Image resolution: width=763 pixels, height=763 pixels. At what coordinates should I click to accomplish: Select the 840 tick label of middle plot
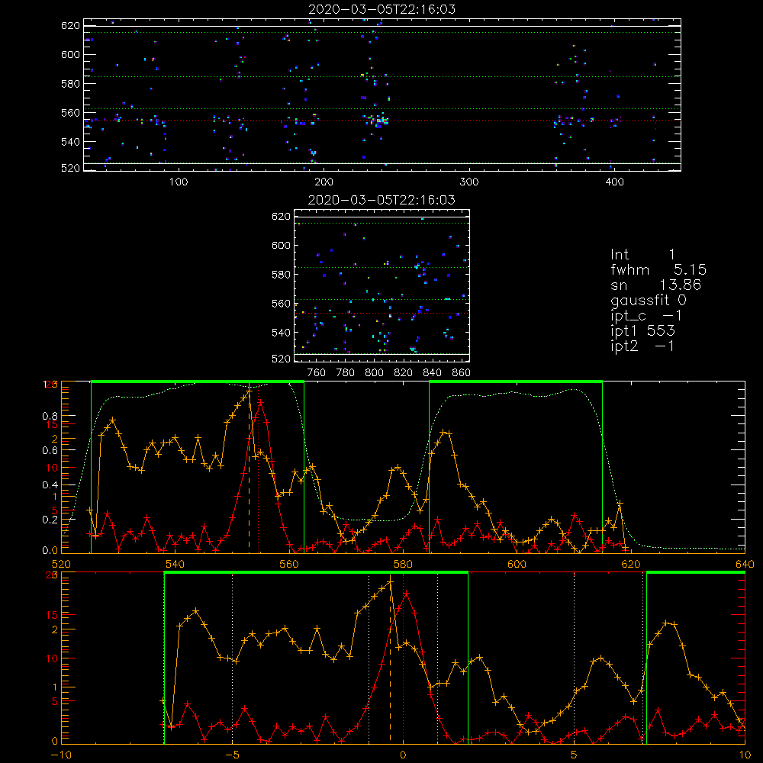(x=432, y=373)
